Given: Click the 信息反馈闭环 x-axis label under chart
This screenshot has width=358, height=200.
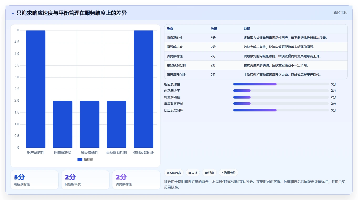Looking at the screenshot, I should point(143,152).
